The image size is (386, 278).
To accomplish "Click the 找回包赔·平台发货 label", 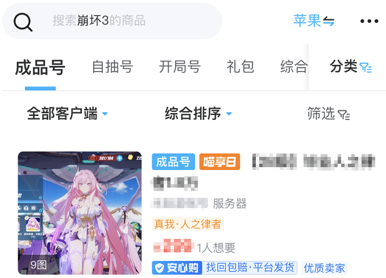I will [x=250, y=268].
